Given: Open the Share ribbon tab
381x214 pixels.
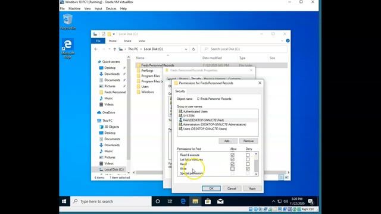Looking at the screenshot, I should [x=127, y=41].
